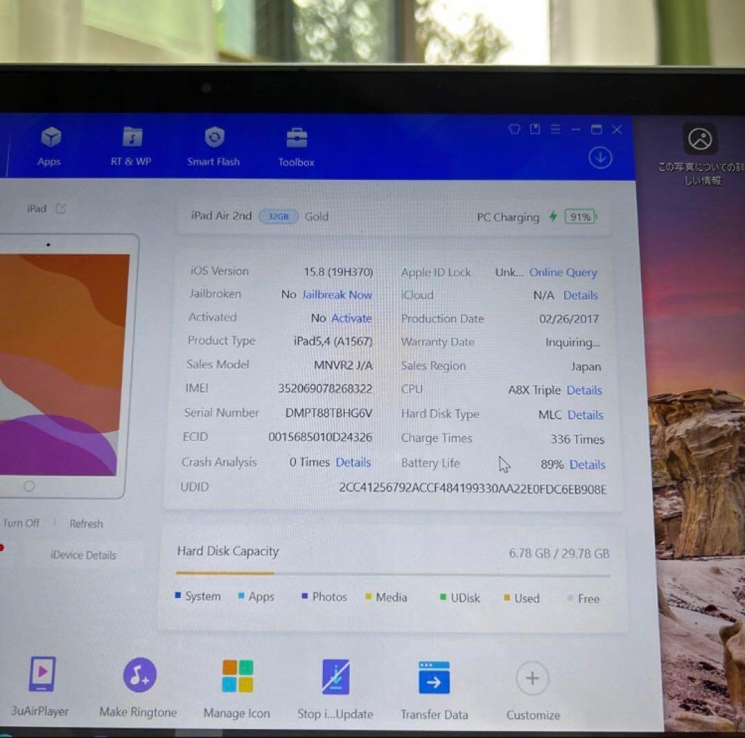This screenshot has height=738, width=745.
Task: Open the Smart Flash section
Action: pyautogui.click(x=214, y=146)
